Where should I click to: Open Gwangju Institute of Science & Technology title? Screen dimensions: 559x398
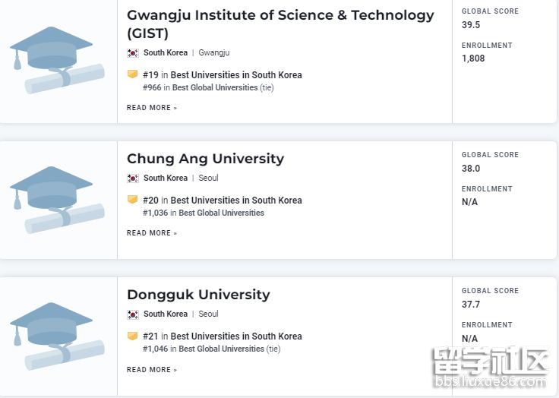pos(280,15)
